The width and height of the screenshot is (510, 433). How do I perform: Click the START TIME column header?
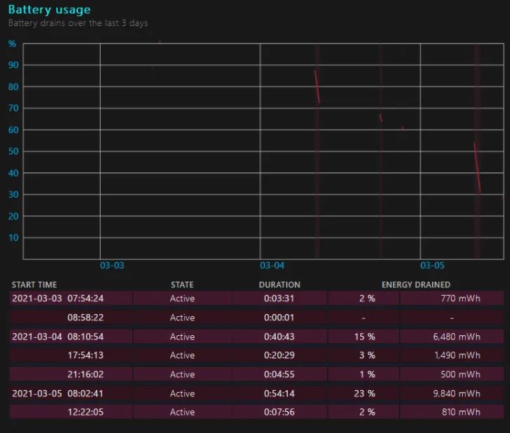click(x=34, y=285)
